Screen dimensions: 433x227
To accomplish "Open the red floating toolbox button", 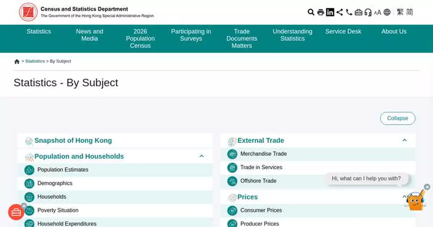I will pos(16,213).
